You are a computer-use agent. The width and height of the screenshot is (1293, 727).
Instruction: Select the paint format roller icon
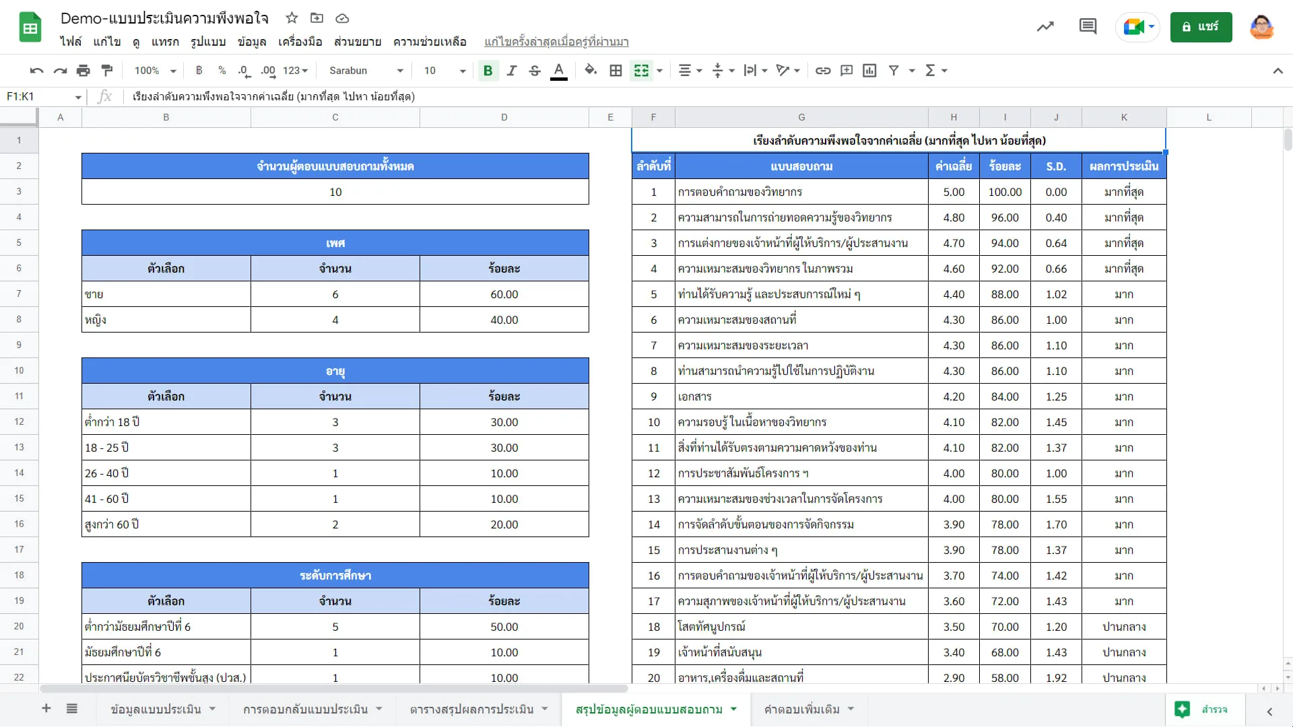(107, 71)
